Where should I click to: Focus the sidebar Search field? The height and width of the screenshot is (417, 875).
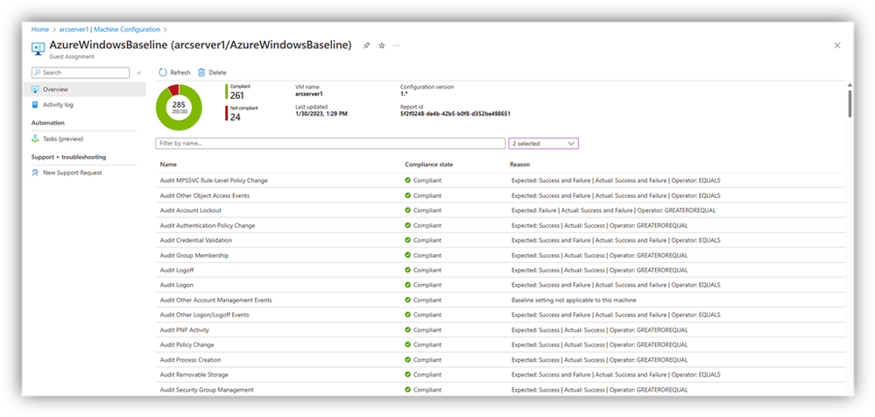[81, 73]
